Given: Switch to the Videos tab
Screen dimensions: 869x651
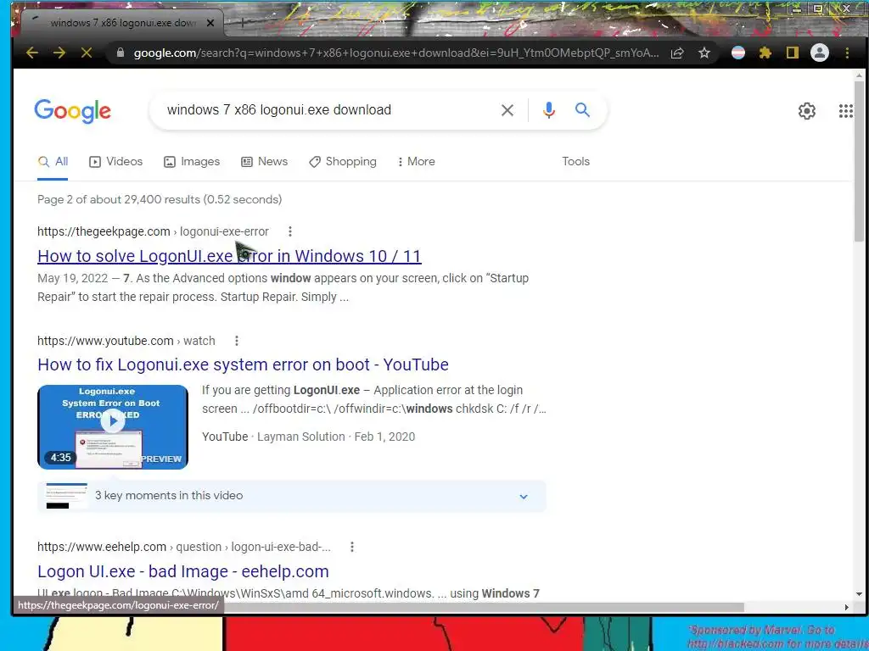Looking at the screenshot, I should pos(115,162).
